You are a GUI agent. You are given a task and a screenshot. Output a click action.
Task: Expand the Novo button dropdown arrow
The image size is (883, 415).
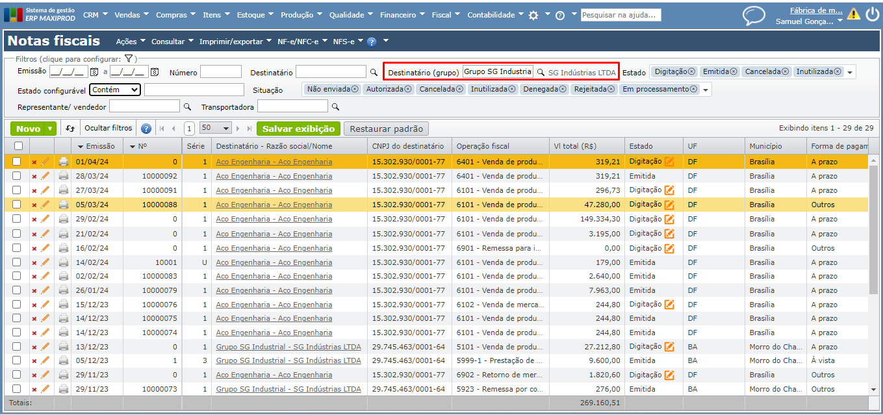coord(50,129)
